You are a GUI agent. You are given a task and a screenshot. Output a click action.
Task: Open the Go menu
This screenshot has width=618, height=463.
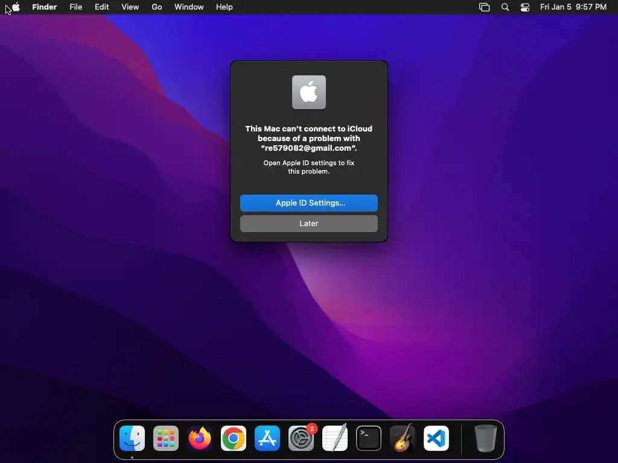pos(157,7)
